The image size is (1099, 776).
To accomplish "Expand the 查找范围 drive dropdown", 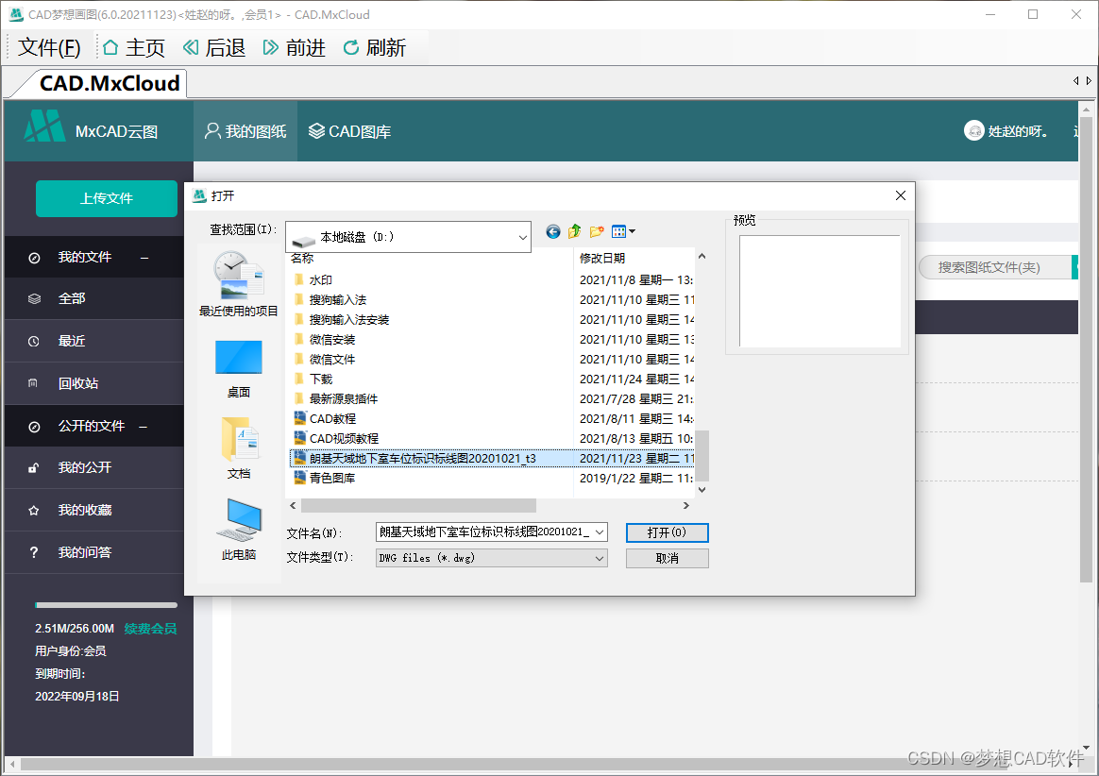I will pyautogui.click(x=522, y=238).
